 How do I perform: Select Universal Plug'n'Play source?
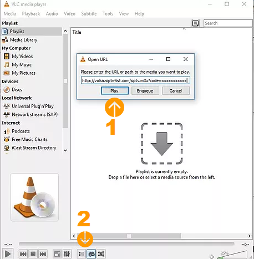[x=33, y=106]
